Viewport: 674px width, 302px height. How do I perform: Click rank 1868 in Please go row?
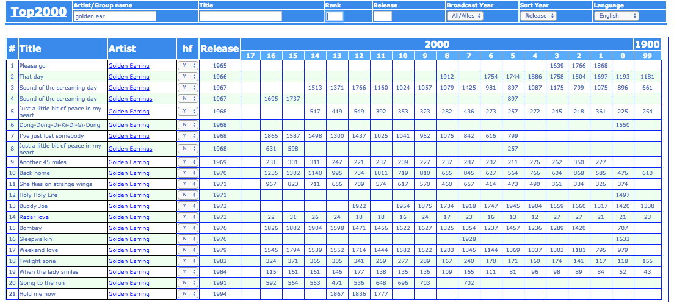coord(601,66)
